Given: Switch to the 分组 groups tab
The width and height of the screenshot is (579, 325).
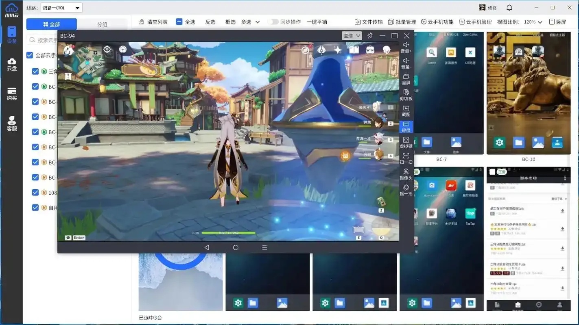Looking at the screenshot, I should (x=102, y=24).
